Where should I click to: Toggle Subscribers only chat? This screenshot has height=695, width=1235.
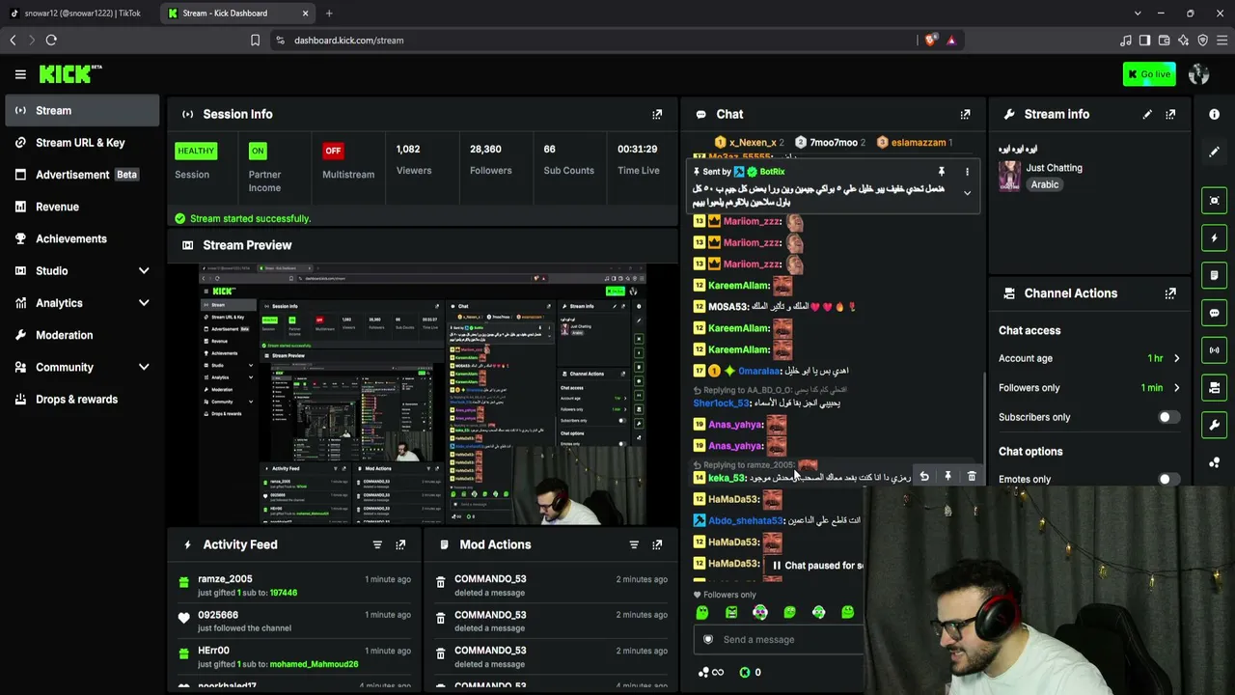click(x=1167, y=417)
